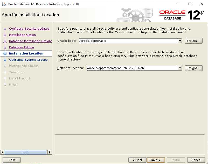The width and height of the screenshot is (208, 164).
Task: Cancel the Oracle installation
Action: [196, 160]
